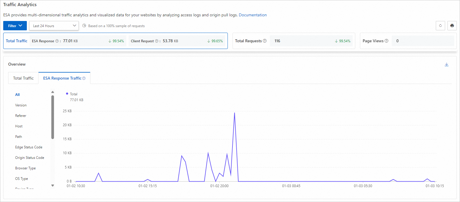
Task: Open help icon beside Page Views
Action: (x=386, y=41)
